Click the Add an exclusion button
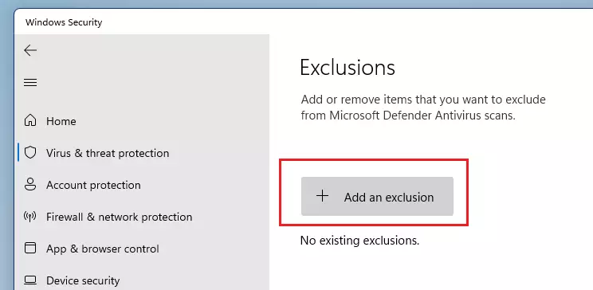593x290 pixels. click(x=377, y=196)
